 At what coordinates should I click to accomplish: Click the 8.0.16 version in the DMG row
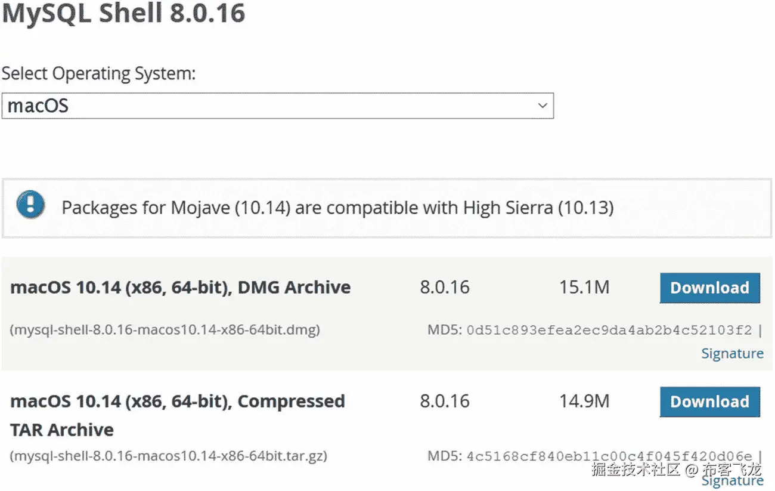(445, 288)
